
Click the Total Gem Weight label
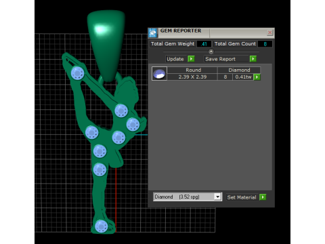tap(173, 44)
